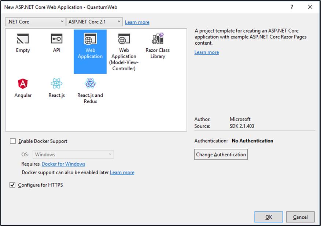Confirm with the OK button
The image size is (321, 226).
(269, 217)
